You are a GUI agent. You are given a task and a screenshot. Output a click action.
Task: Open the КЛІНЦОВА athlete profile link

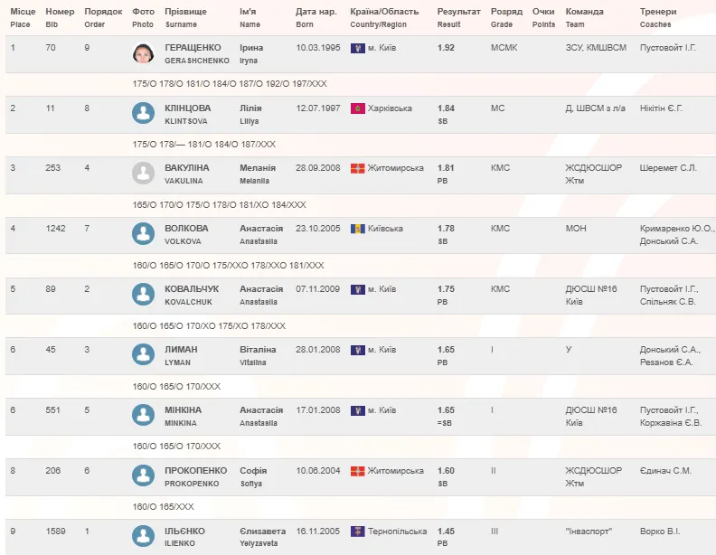188,108
